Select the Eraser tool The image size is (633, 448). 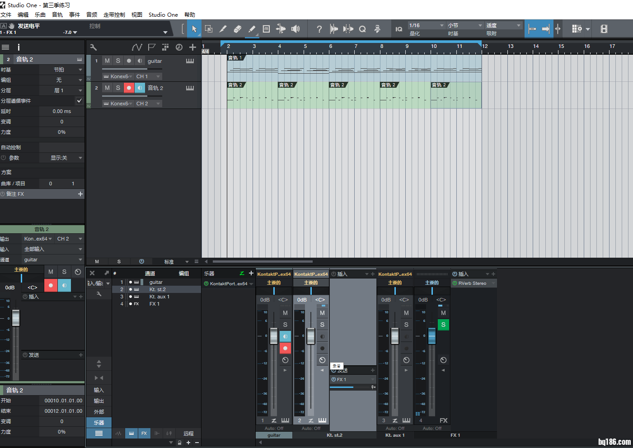click(x=237, y=29)
